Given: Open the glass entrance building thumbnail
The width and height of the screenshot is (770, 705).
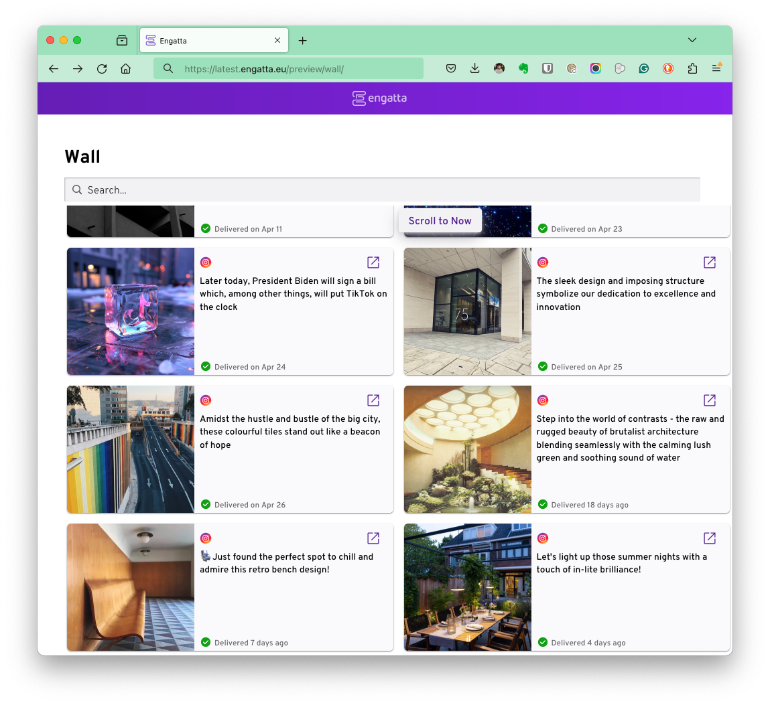Looking at the screenshot, I should click(467, 311).
